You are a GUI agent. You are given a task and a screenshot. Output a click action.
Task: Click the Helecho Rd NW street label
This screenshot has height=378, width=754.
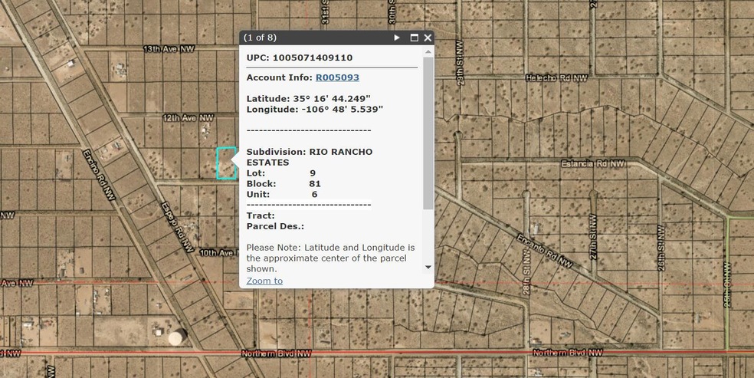pos(556,78)
